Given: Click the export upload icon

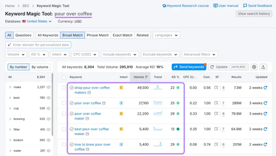Looking at the screenshot, I should 263,67.
